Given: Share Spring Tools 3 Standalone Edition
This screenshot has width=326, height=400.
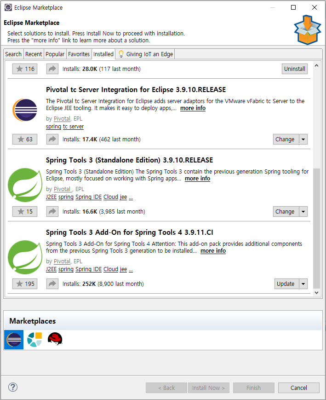Looking at the screenshot, I should click(52, 211).
